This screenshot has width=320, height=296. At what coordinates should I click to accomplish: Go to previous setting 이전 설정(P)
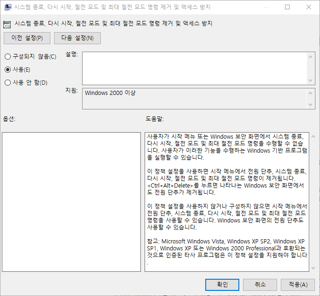coord(27,38)
